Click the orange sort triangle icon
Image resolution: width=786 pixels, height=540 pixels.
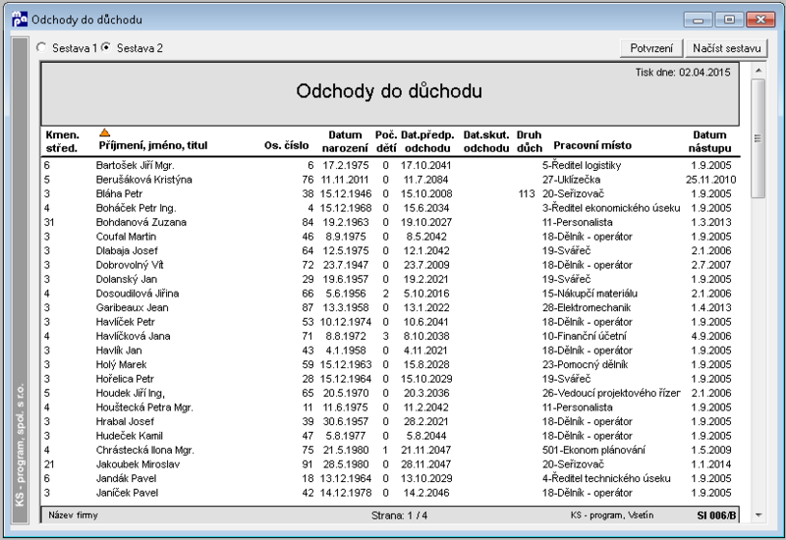coord(104,133)
